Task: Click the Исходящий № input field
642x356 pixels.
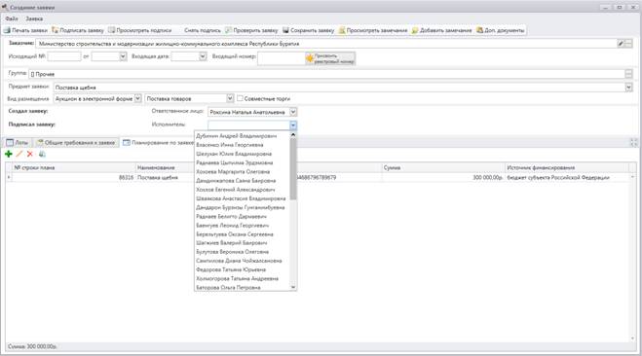Action: tap(64, 56)
